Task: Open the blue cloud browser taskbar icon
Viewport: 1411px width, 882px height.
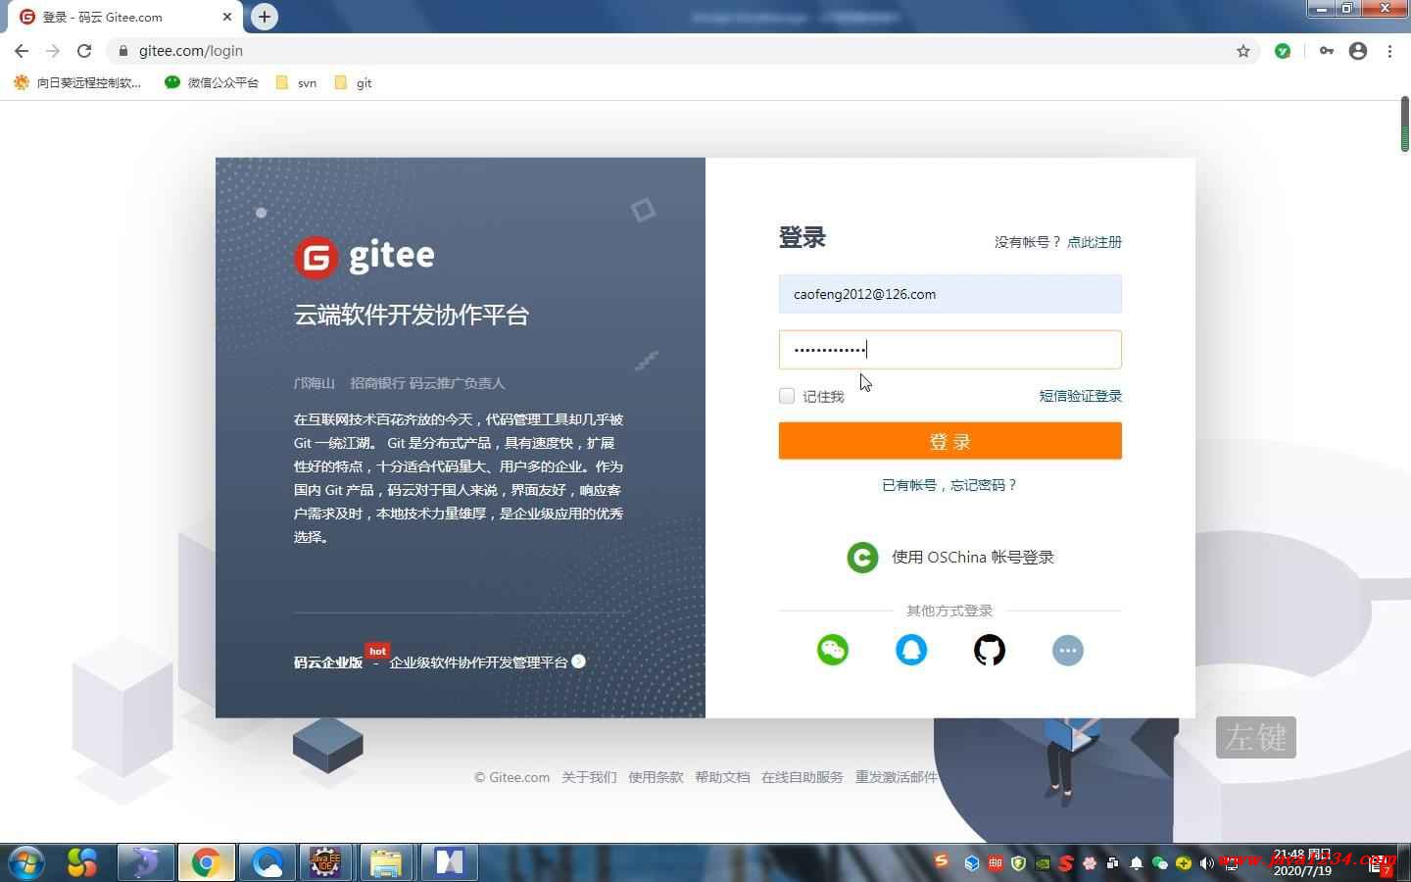Action: 267,862
